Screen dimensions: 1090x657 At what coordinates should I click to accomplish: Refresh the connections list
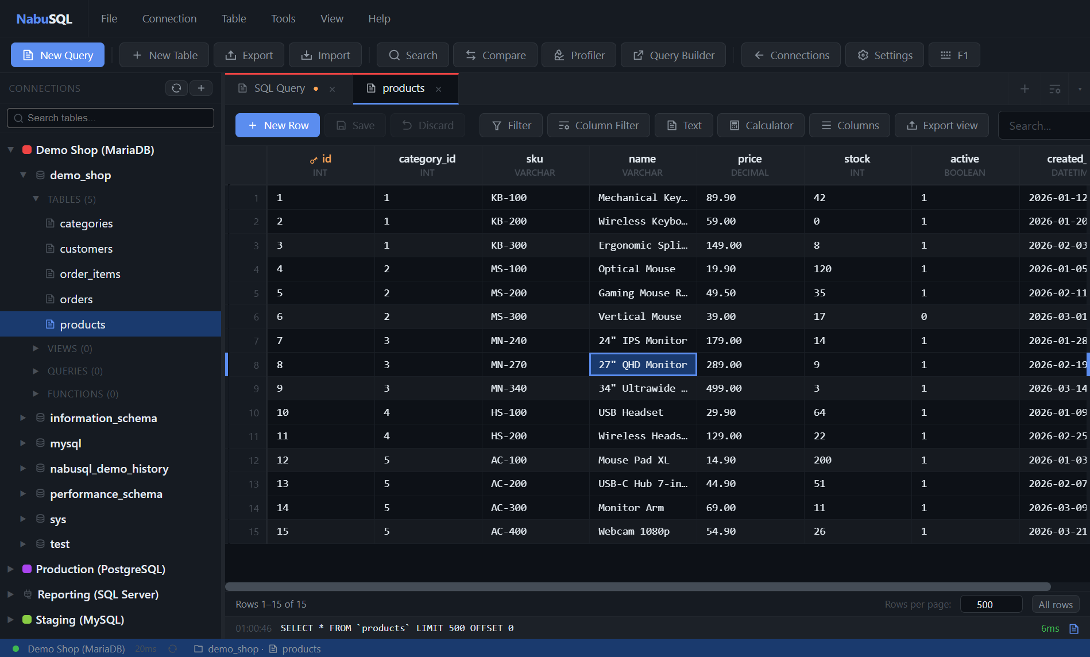tap(176, 88)
